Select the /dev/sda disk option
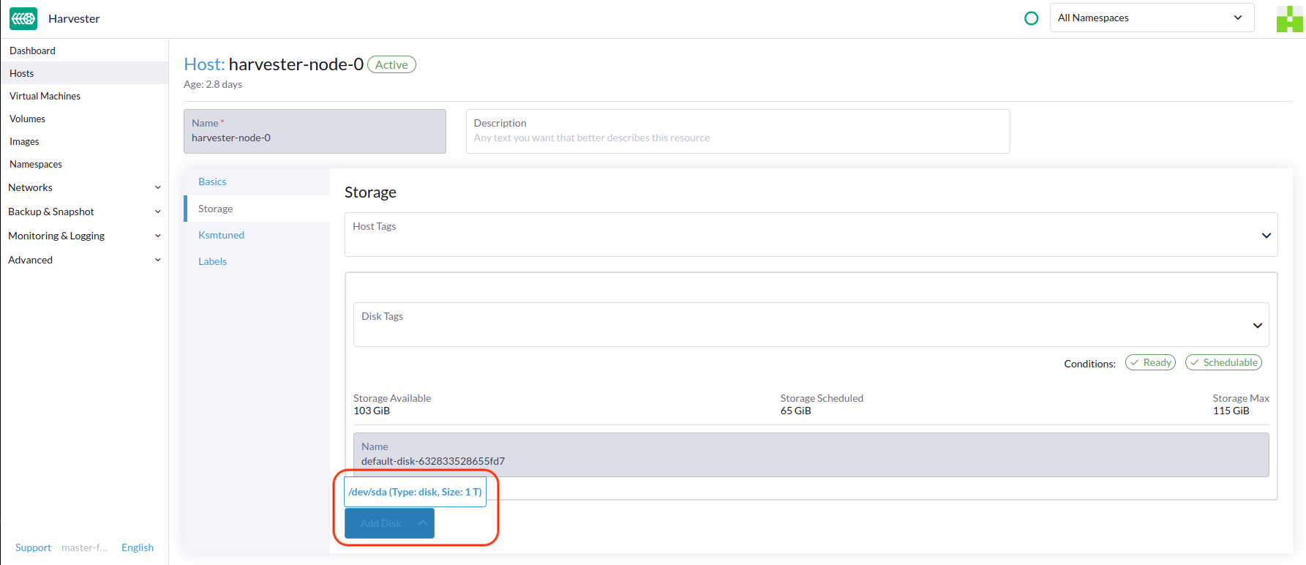1306x565 pixels. point(415,493)
